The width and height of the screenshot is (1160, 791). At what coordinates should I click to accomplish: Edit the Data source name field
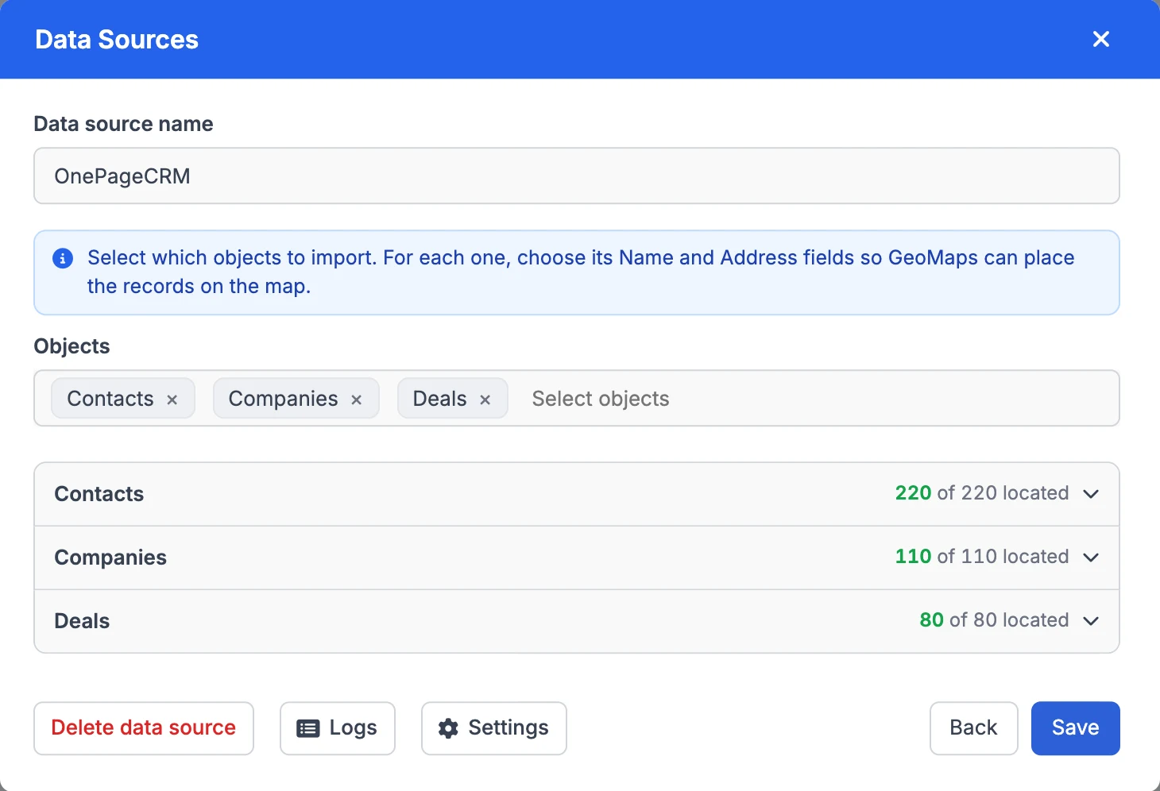(x=577, y=176)
